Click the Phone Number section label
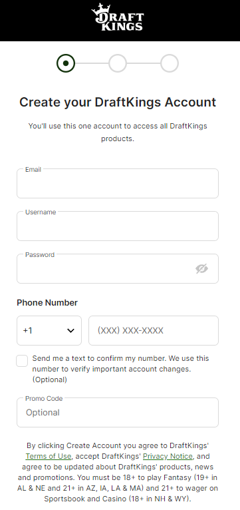The height and width of the screenshot is (510, 240). (x=47, y=303)
